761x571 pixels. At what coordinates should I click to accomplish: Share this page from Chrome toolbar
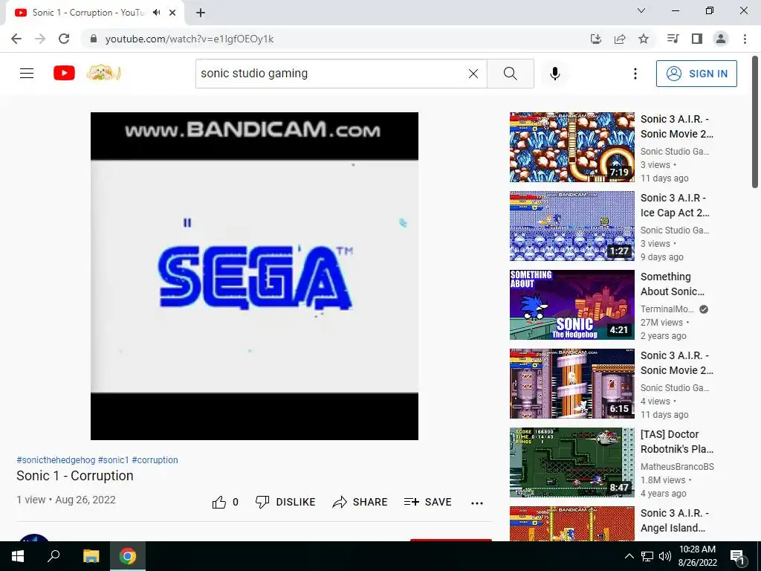[x=620, y=39]
